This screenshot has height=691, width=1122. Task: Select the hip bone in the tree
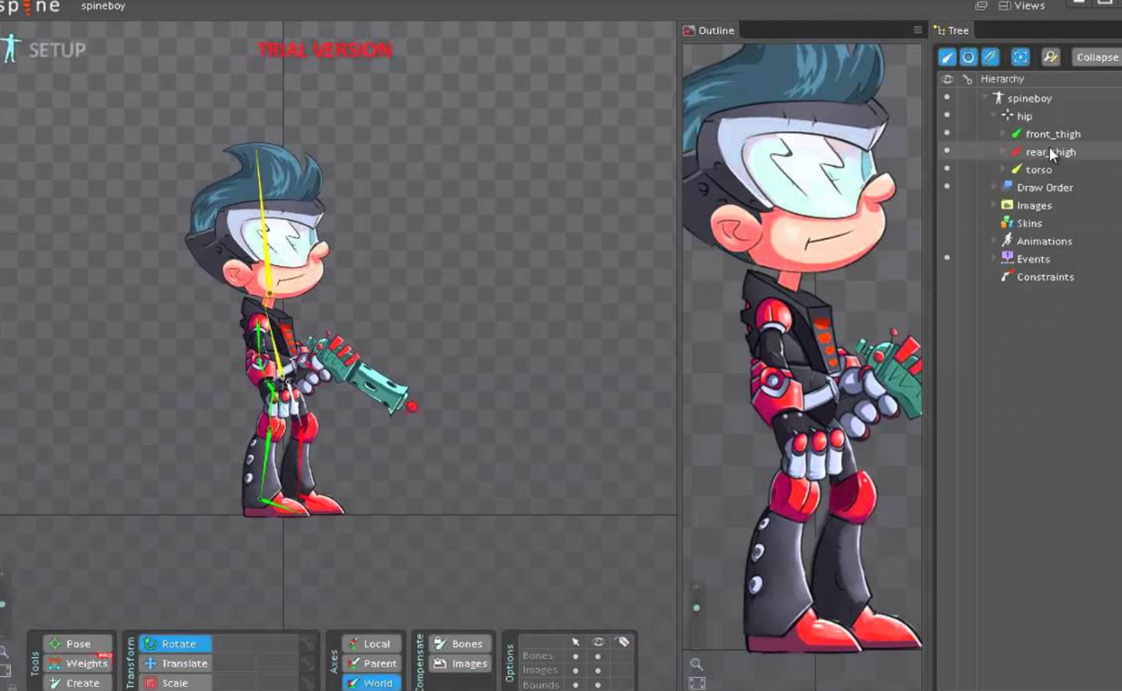[1024, 116]
